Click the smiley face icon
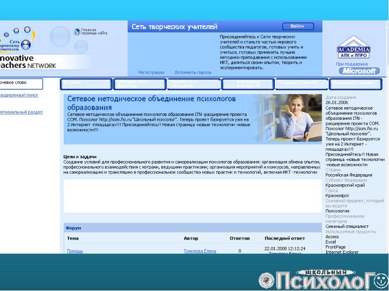 380,280
